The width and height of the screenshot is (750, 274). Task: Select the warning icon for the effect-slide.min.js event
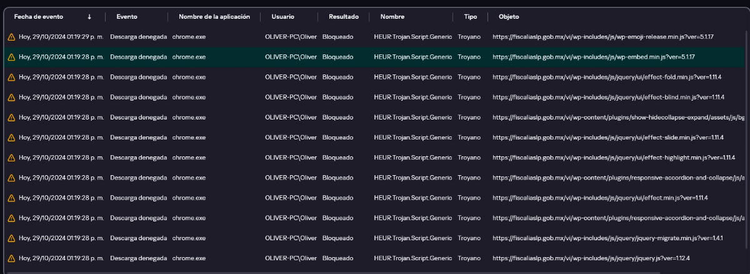pyautogui.click(x=11, y=138)
